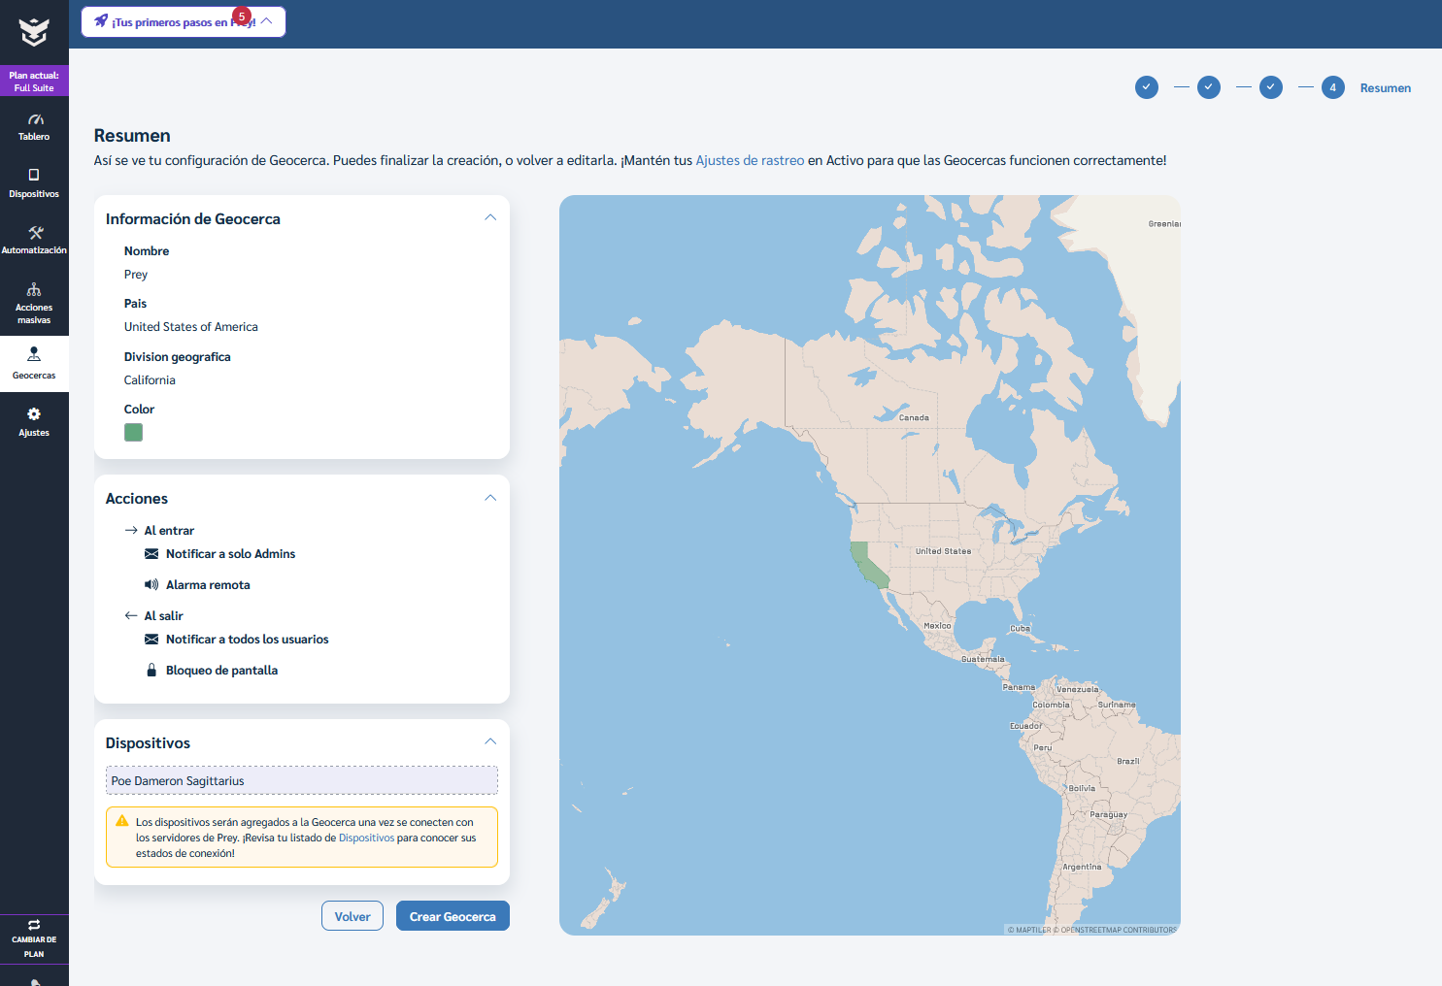Click the Bloqueo de pantalla text
The image size is (1442, 986).
click(x=221, y=671)
